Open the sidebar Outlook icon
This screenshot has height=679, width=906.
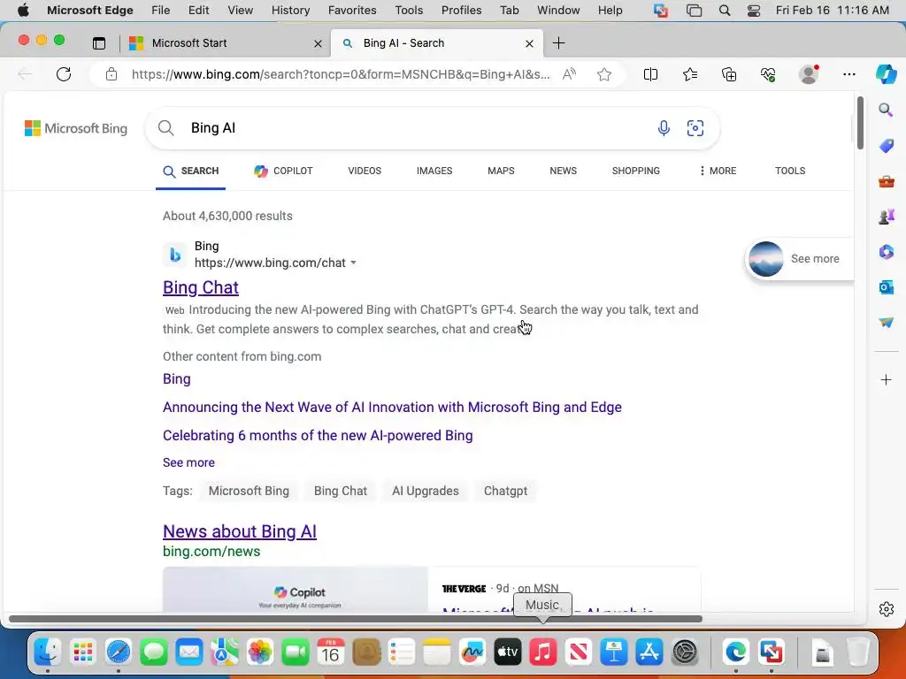pyautogui.click(x=887, y=287)
